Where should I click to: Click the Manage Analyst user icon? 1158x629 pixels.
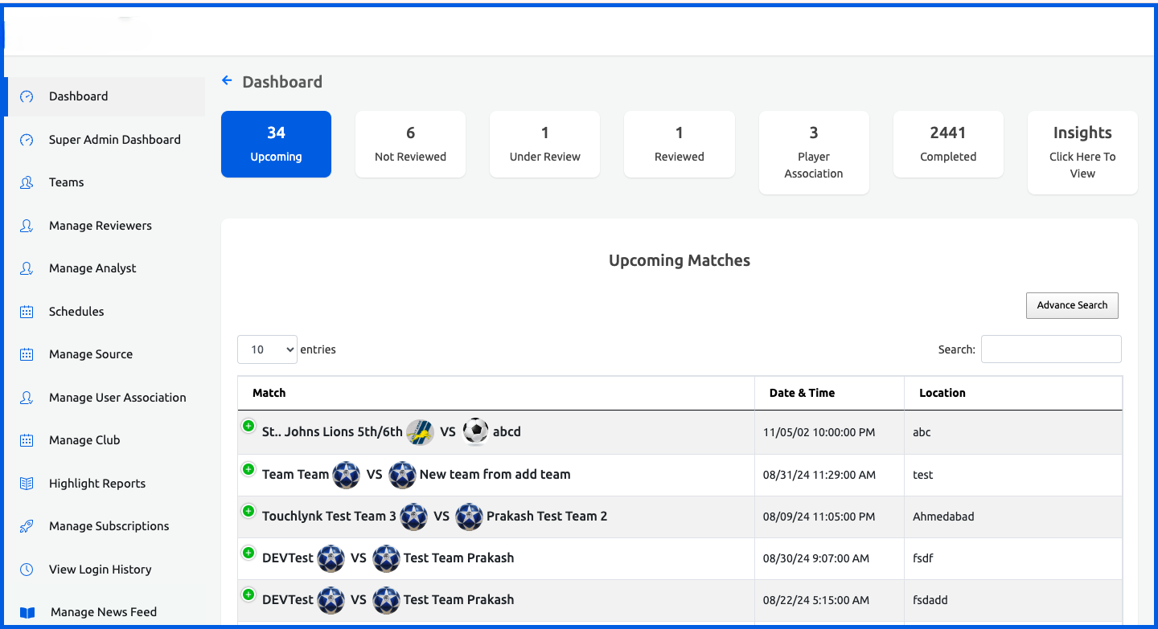tap(27, 268)
